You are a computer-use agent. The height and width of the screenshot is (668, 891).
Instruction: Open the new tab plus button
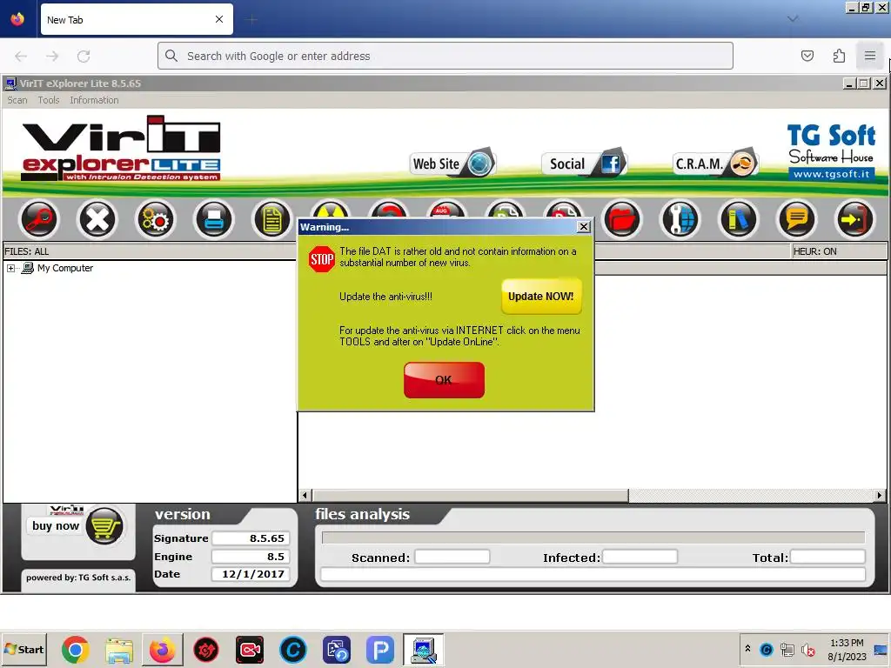pos(251,19)
